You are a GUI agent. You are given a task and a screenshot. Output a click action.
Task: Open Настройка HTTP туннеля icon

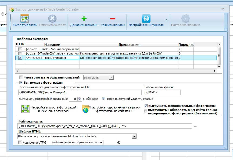(x=146, y=19)
